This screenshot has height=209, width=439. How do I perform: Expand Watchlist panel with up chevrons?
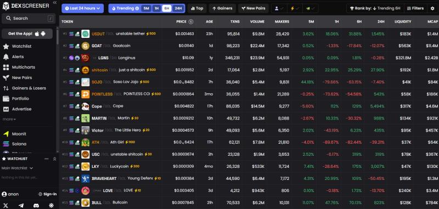[x=54, y=159]
